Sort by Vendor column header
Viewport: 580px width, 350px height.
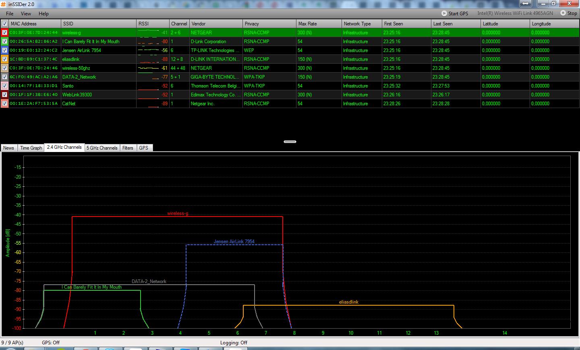[x=216, y=24]
